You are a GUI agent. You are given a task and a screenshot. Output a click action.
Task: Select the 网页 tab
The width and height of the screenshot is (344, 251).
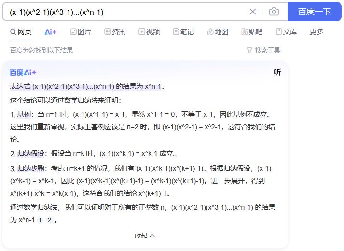[21, 32]
